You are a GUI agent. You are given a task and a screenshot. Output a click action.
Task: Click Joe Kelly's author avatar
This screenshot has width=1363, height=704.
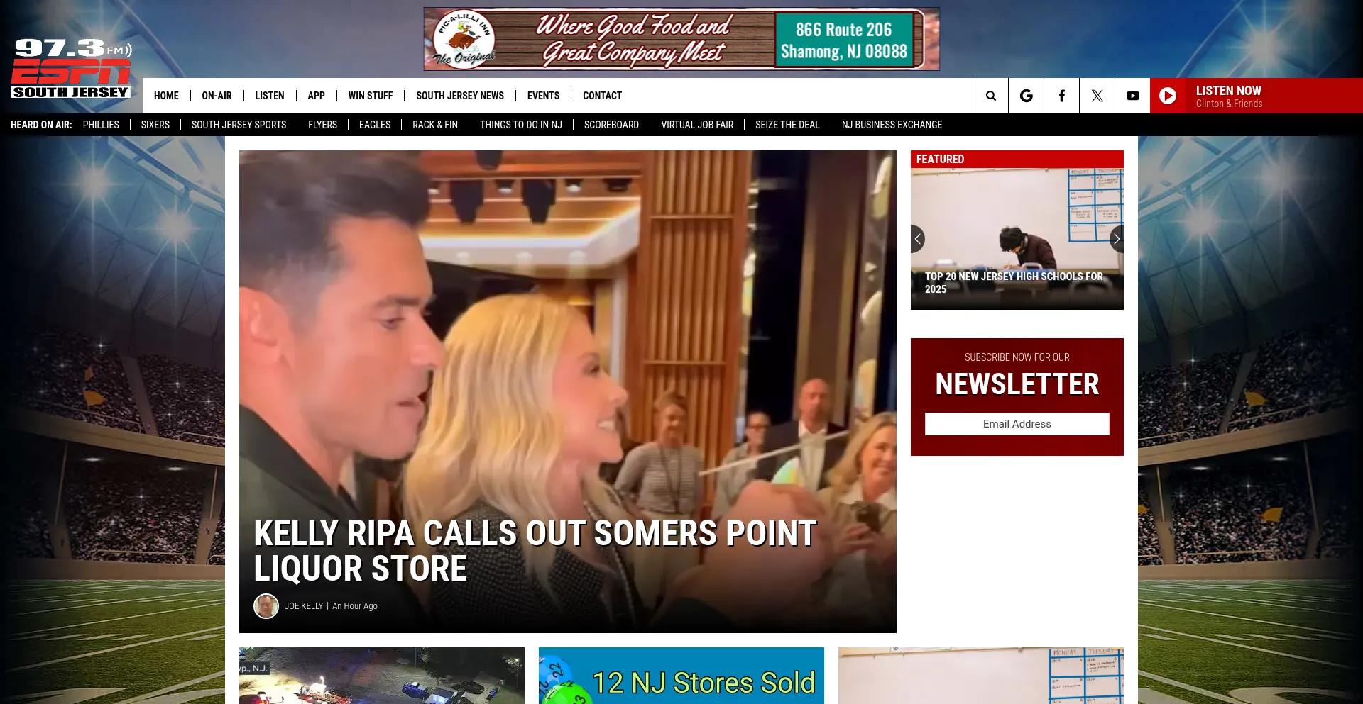click(266, 606)
